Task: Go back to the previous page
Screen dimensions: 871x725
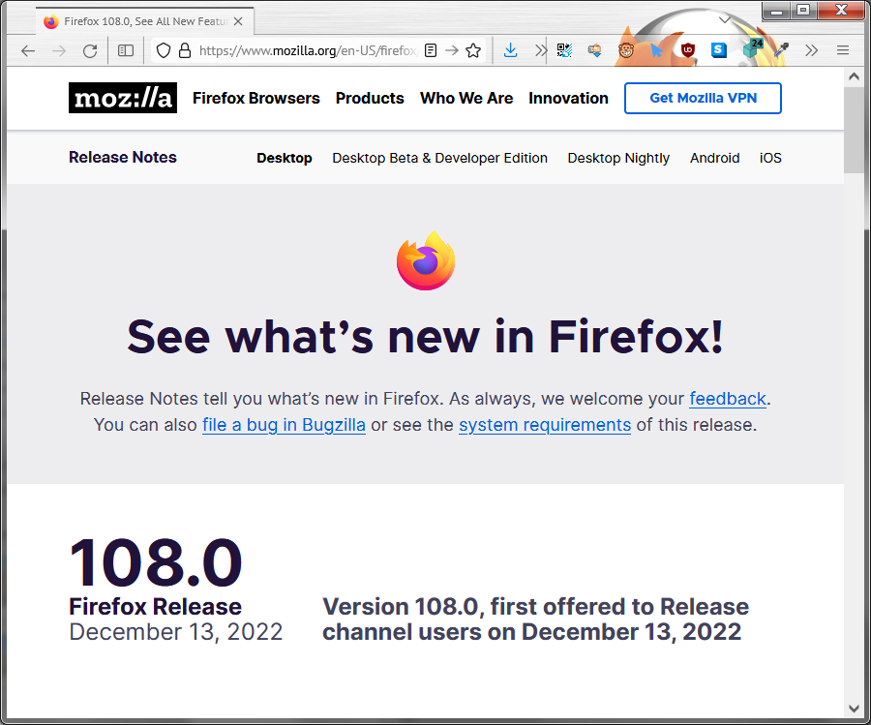Action: click(x=28, y=51)
